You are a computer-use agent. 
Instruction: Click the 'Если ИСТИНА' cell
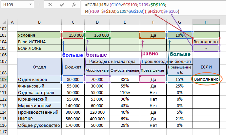(x=39, y=42)
